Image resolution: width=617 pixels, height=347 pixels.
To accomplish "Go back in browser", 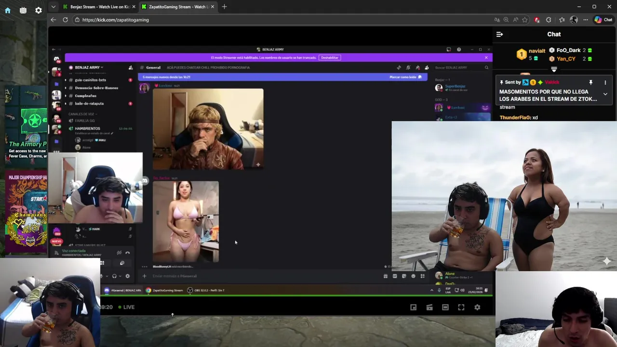I will pyautogui.click(x=54, y=20).
